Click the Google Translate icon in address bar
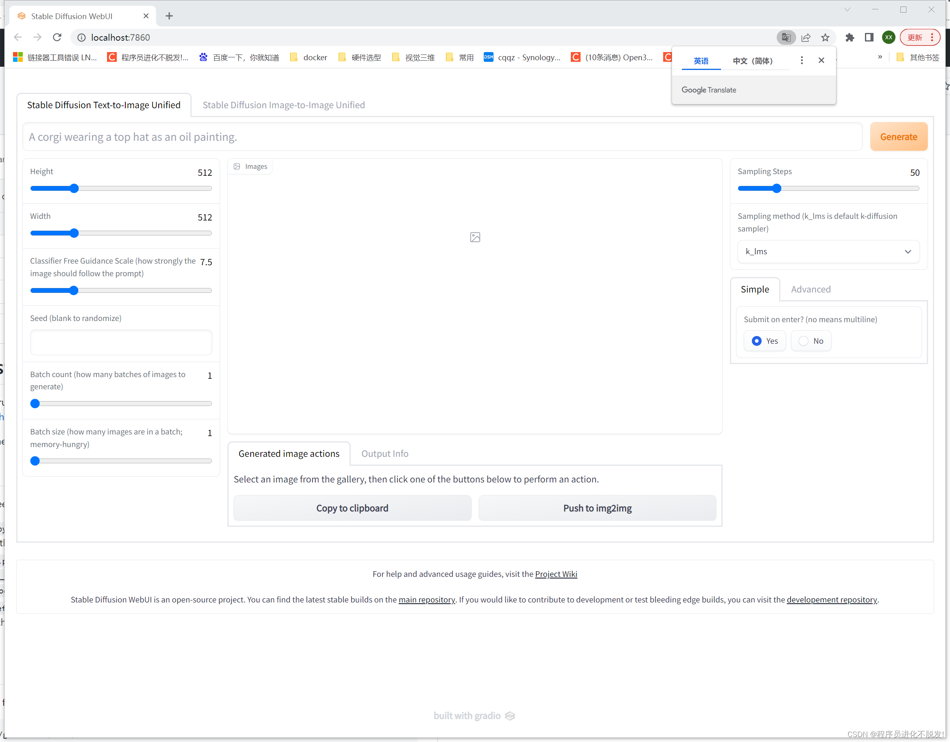Viewport: 950px width, 742px height. coord(786,37)
